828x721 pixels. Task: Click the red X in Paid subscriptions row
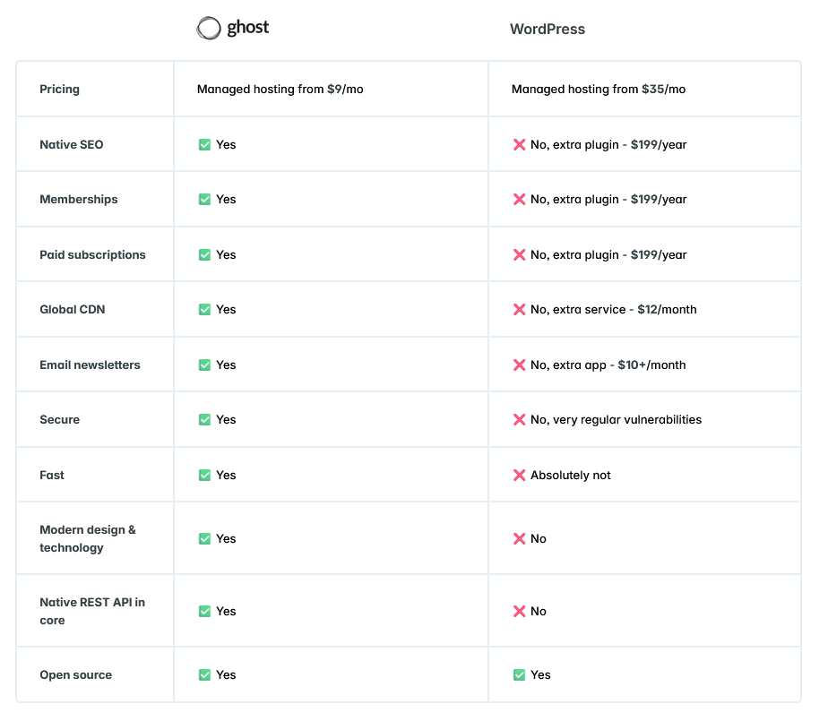pos(520,255)
